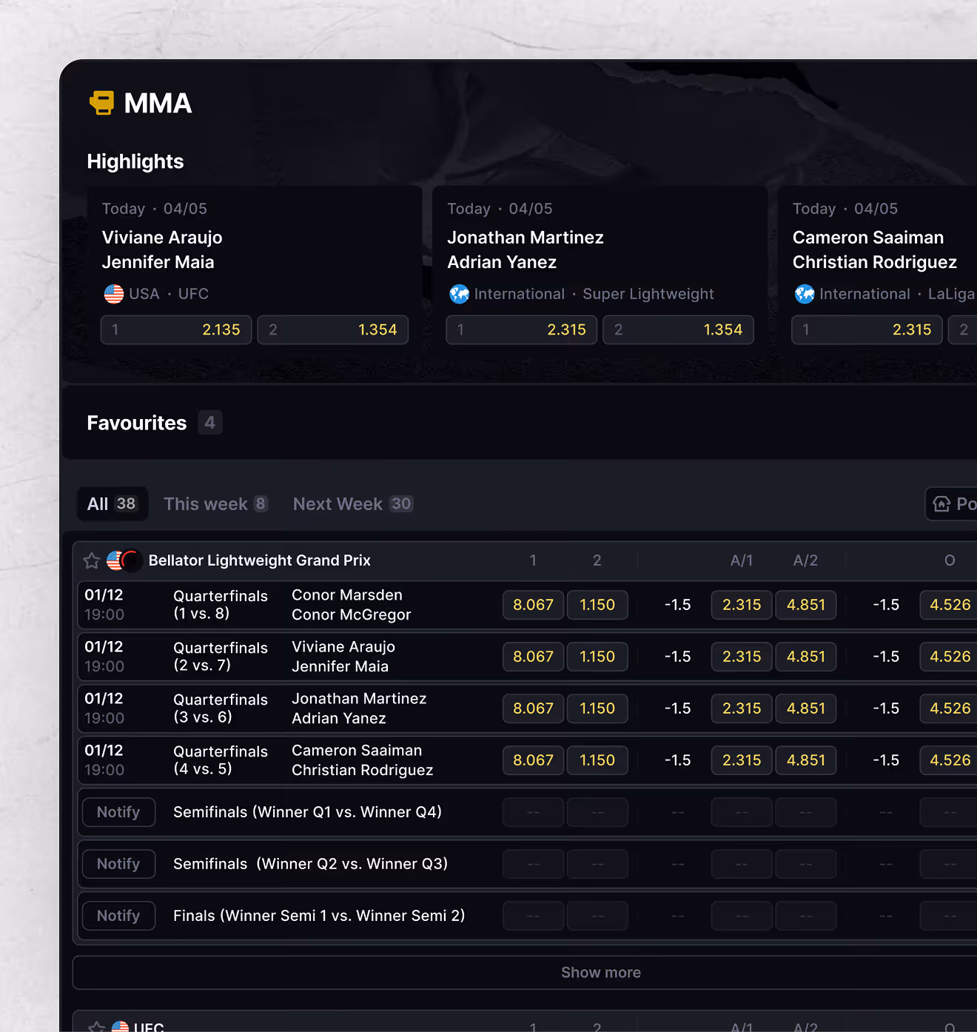Click the USA flag in Viviane Araujo highlight
Viewport: 977px width, 1032px height.
coord(114,294)
